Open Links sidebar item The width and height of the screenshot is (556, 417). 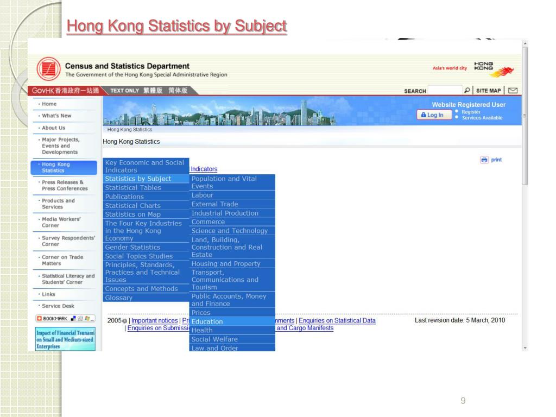coord(48,294)
